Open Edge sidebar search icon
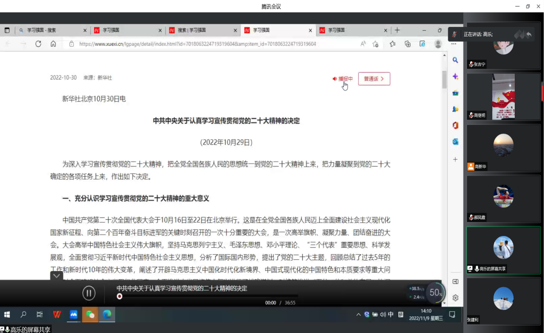The width and height of the screenshot is (544, 333). click(455, 60)
